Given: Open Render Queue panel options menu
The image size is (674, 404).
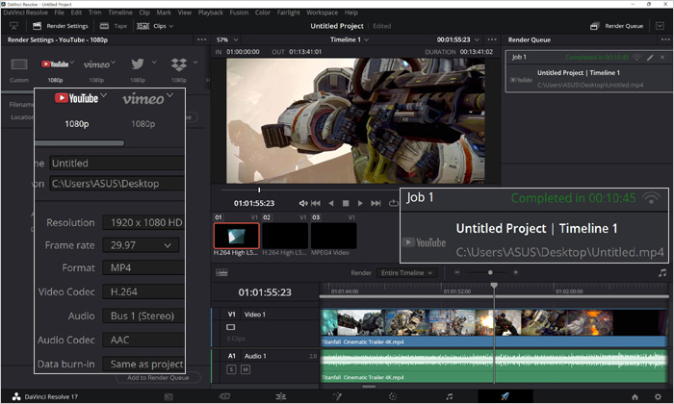Looking at the screenshot, I should (665, 39).
